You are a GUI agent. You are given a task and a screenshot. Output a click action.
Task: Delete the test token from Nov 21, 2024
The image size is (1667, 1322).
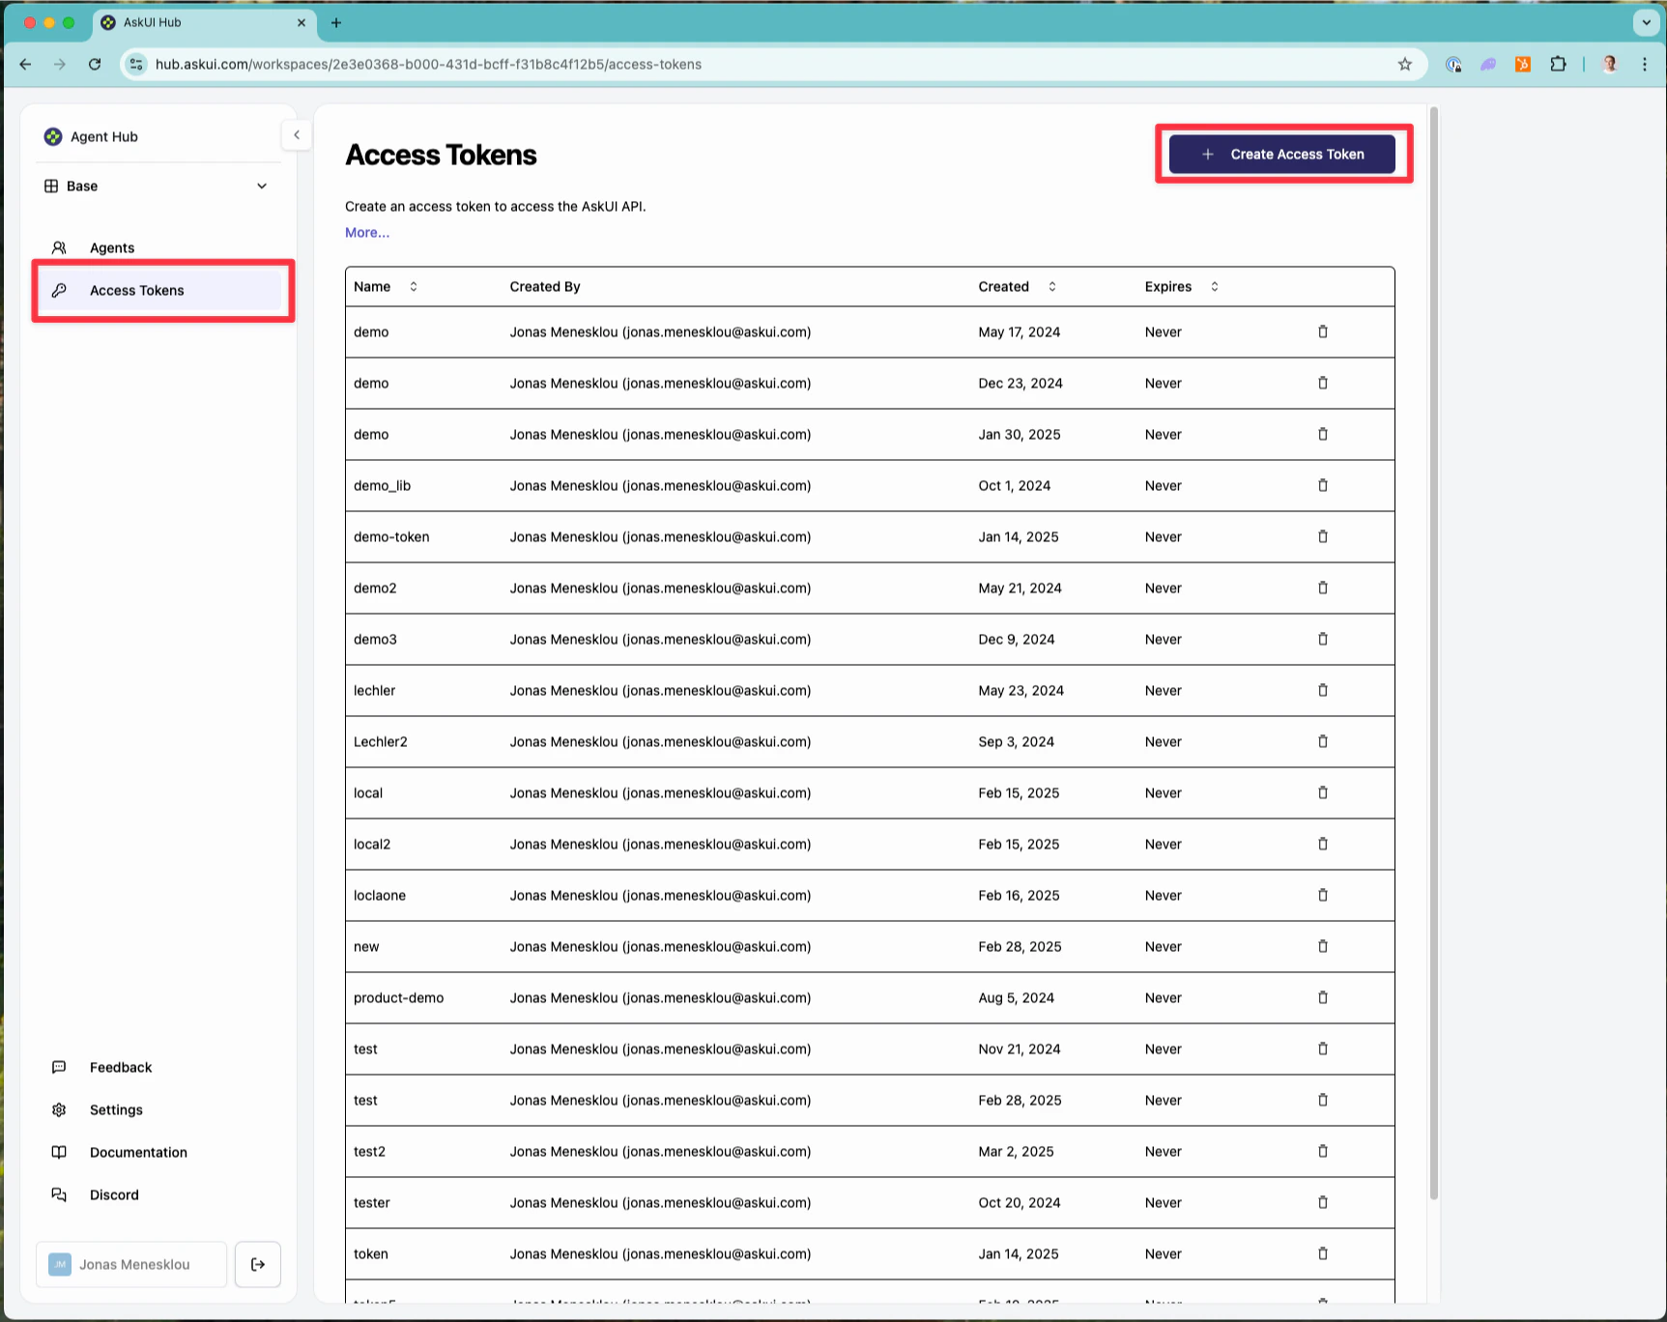tap(1323, 1049)
